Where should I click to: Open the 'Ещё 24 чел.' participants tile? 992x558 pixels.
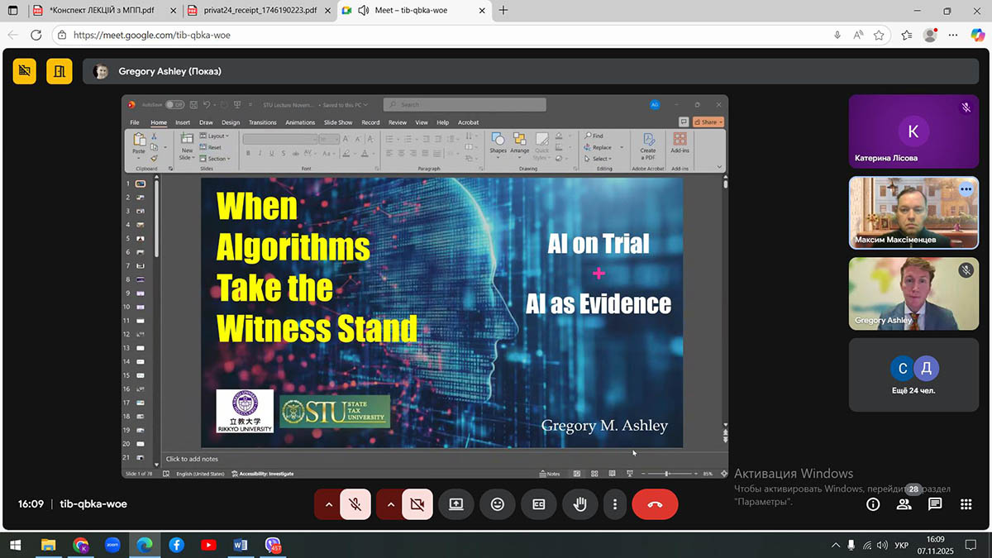point(913,374)
